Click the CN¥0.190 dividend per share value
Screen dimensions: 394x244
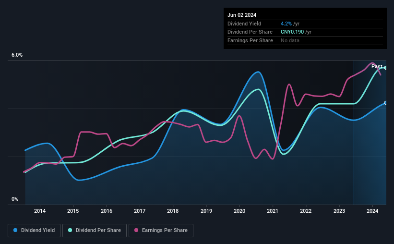tap(292, 32)
